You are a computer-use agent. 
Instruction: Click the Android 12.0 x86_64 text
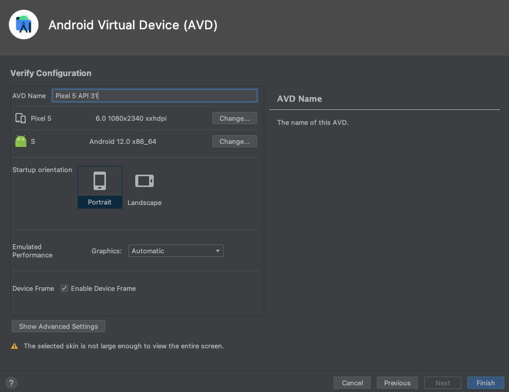(x=123, y=141)
